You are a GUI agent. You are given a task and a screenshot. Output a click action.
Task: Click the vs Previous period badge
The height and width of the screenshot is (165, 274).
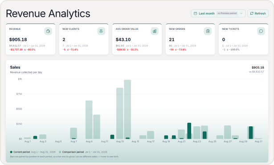[227, 13]
